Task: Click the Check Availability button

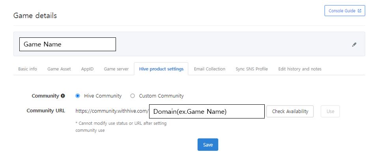Action: (x=290, y=111)
